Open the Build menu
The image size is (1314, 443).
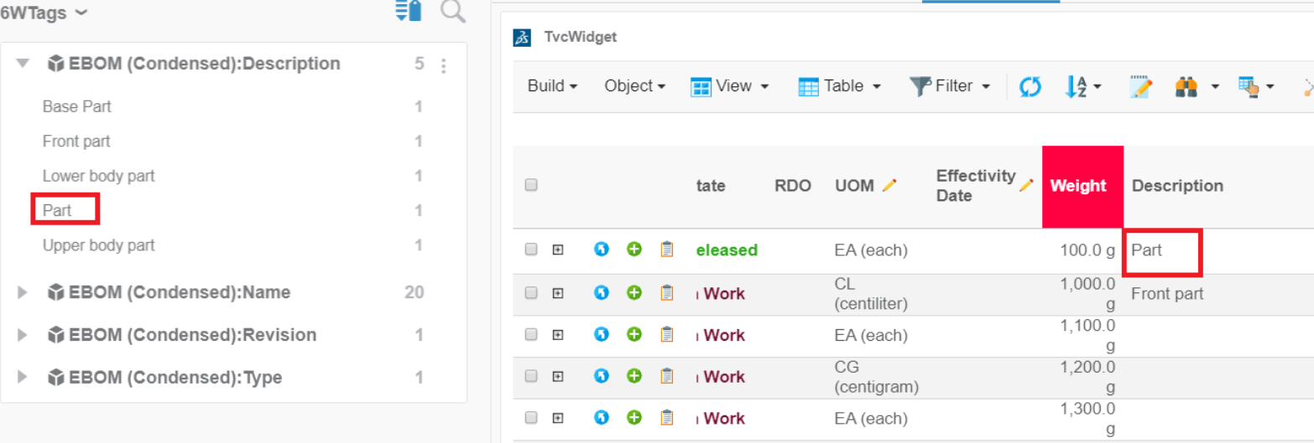tap(552, 86)
